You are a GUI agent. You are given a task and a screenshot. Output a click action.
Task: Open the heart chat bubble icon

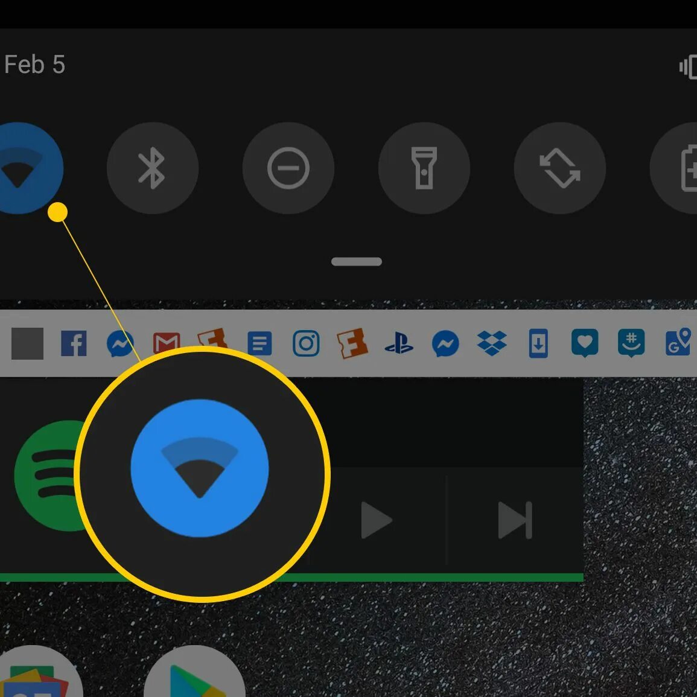click(585, 343)
